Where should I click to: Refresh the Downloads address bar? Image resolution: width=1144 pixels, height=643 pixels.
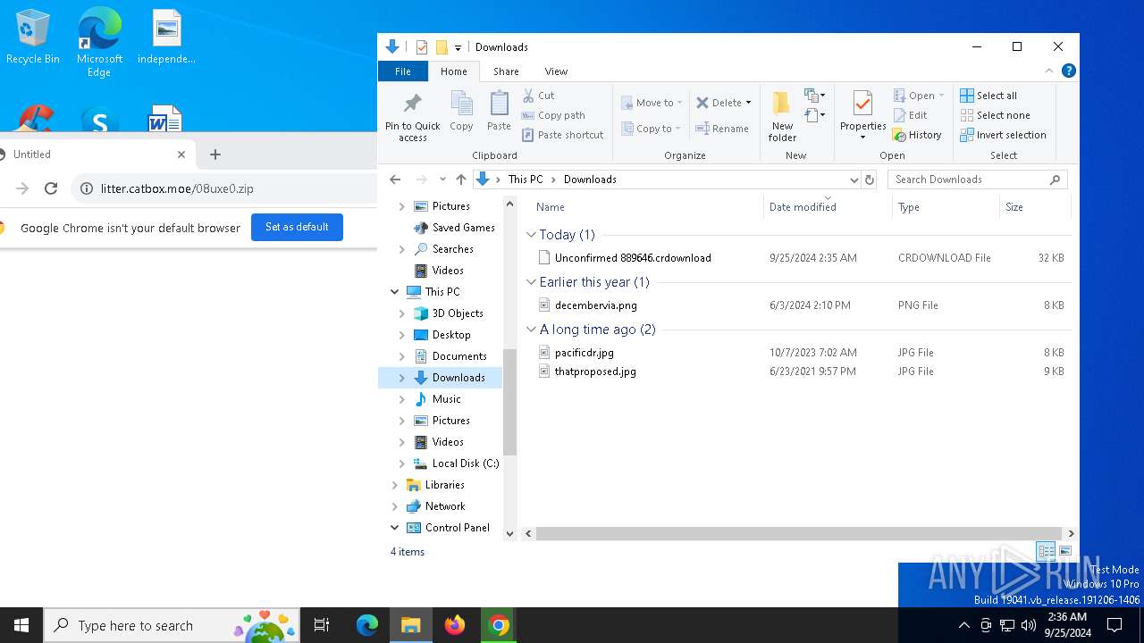coord(870,180)
